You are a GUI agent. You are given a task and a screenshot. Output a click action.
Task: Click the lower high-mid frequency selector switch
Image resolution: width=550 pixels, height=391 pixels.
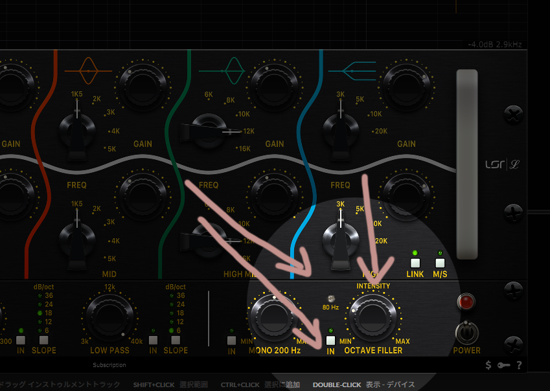click(209, 241)
